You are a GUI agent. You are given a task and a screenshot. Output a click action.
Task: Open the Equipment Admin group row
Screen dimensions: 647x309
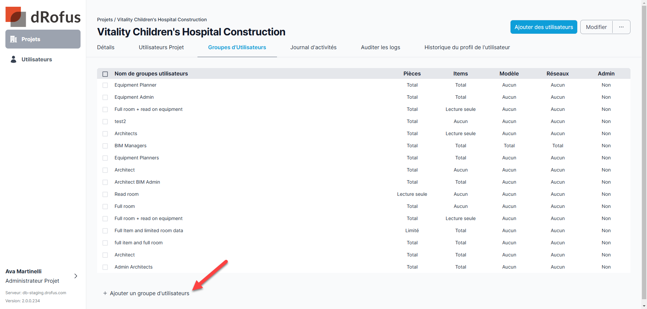pos(134,97)
